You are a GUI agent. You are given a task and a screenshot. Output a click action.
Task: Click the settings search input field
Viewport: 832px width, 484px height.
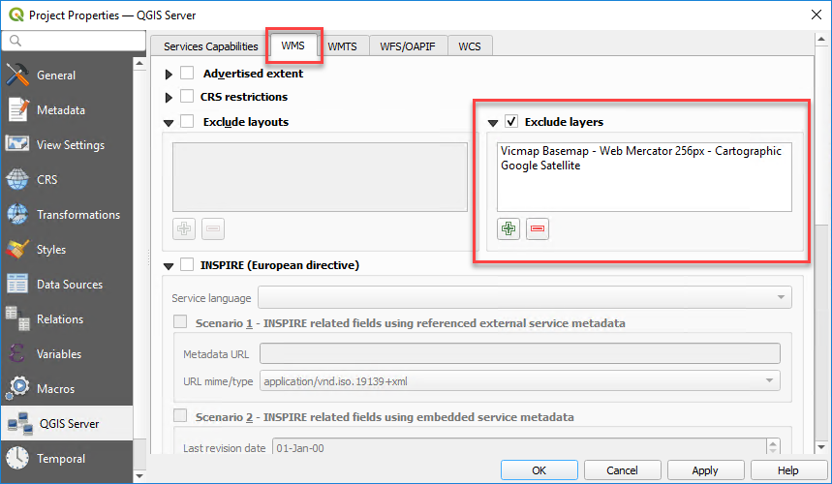click(x=74, y=41)
